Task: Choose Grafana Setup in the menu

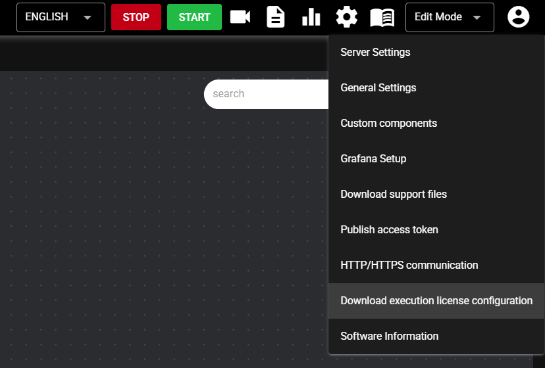Action: click(x=436, y=158)
